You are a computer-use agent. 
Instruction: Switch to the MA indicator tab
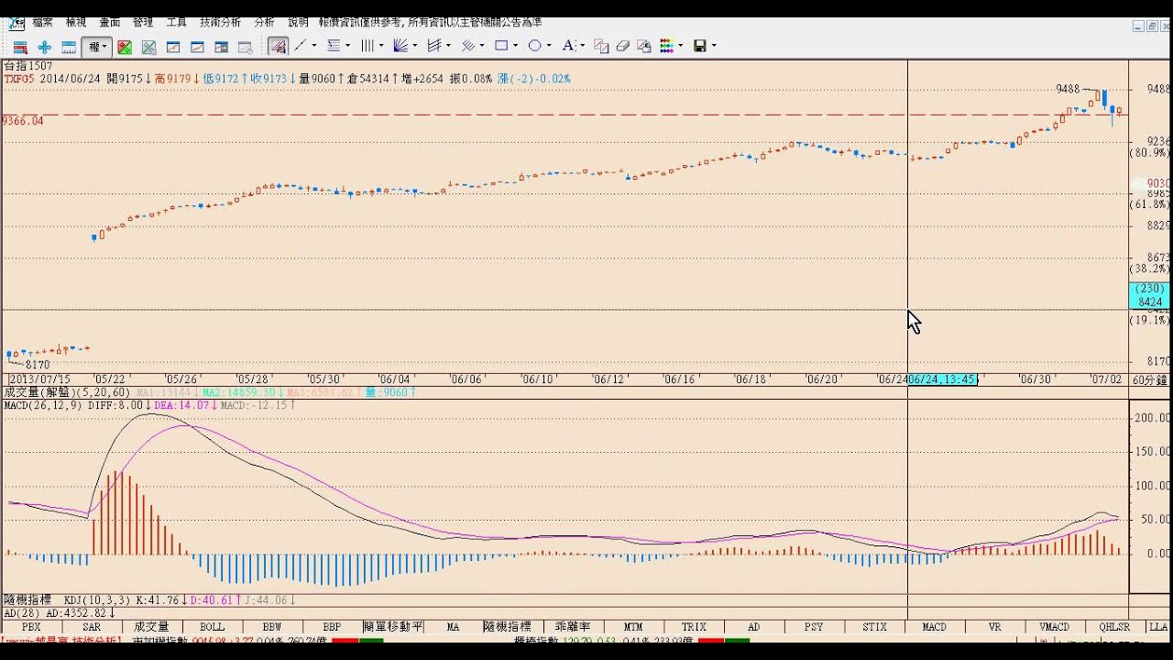click(x=453, y=627)
